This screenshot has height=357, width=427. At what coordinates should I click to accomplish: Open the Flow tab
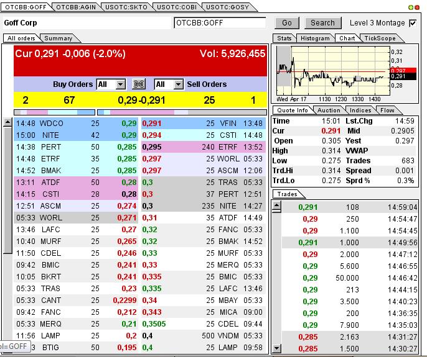click(x=387, y=111)
